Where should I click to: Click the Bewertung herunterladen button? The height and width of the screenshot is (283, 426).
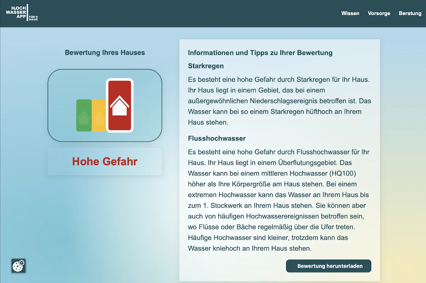[329, 266]
